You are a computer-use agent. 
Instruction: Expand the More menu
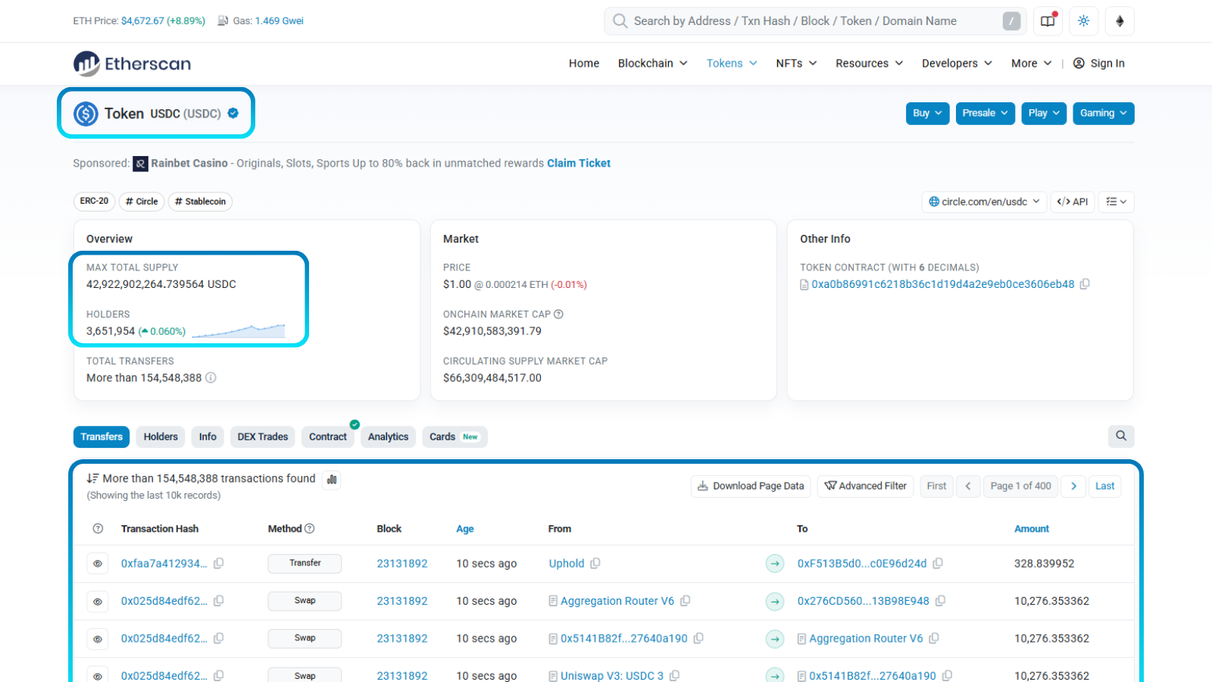coord(1031,64)
